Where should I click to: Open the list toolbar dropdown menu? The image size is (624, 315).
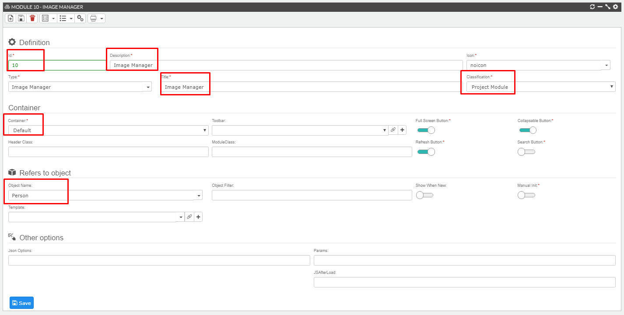pos(71,18)
